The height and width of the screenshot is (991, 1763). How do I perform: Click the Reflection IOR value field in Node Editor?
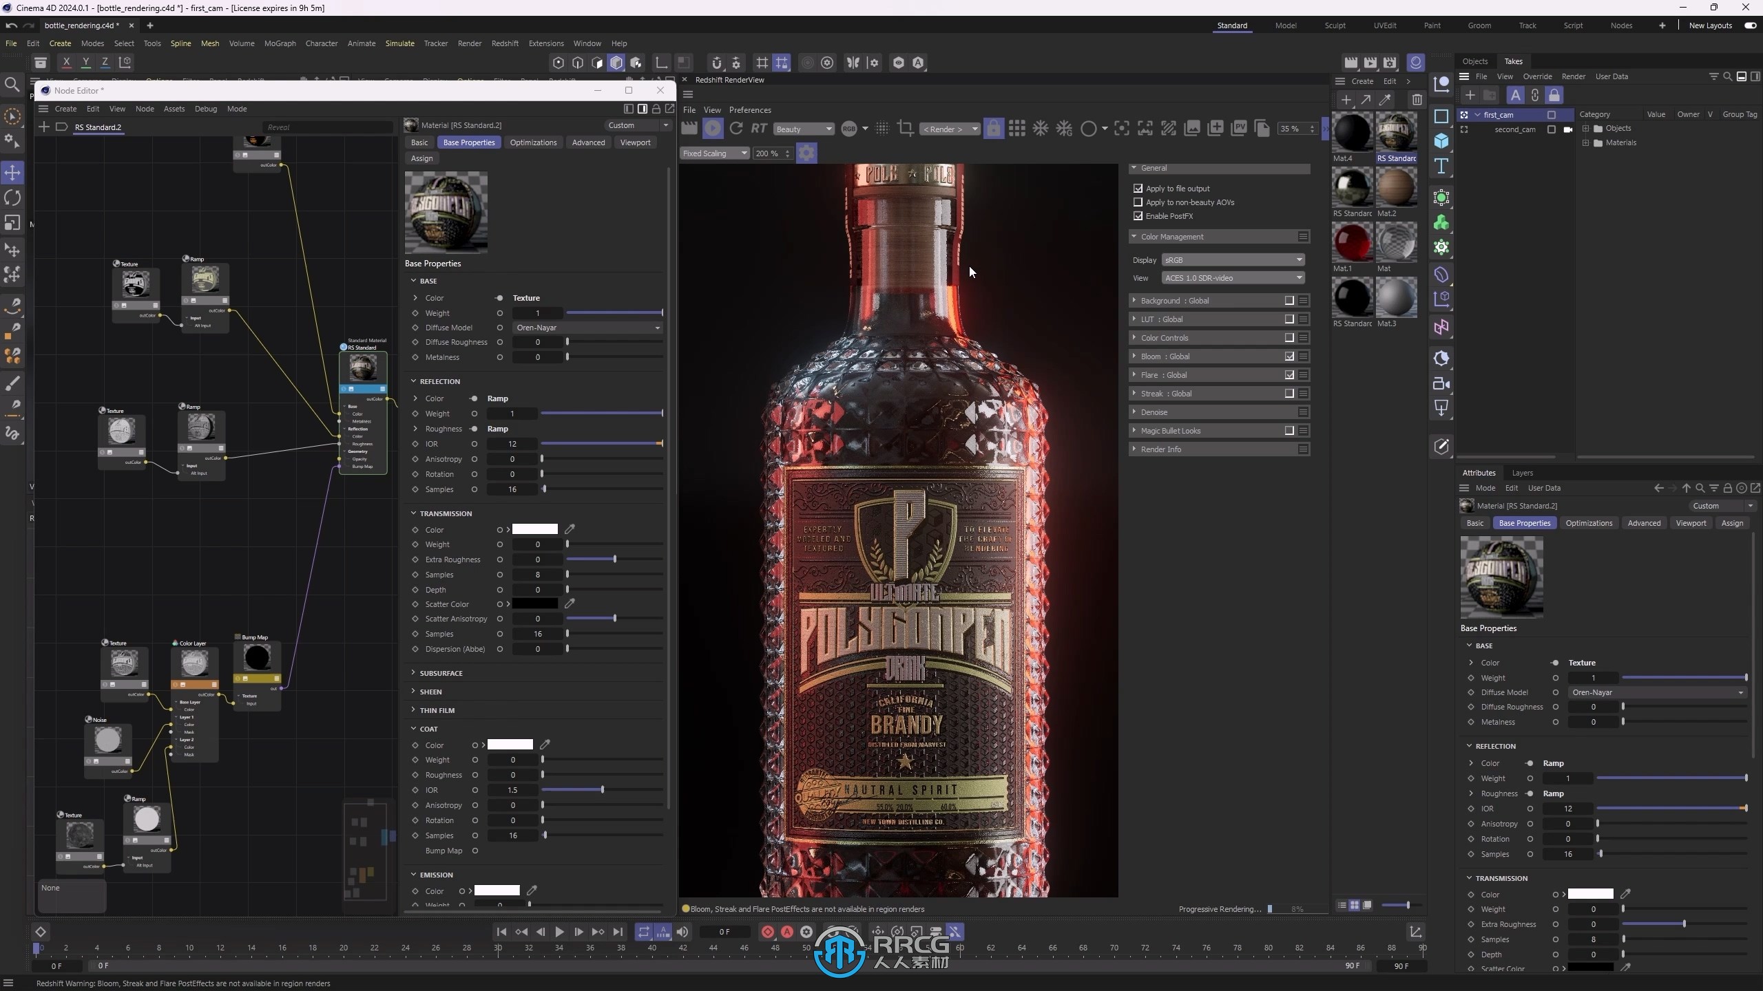tap(512, 444)
